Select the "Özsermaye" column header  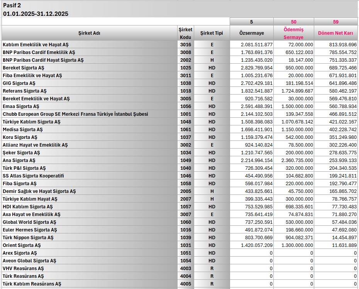tap(251, 33)
